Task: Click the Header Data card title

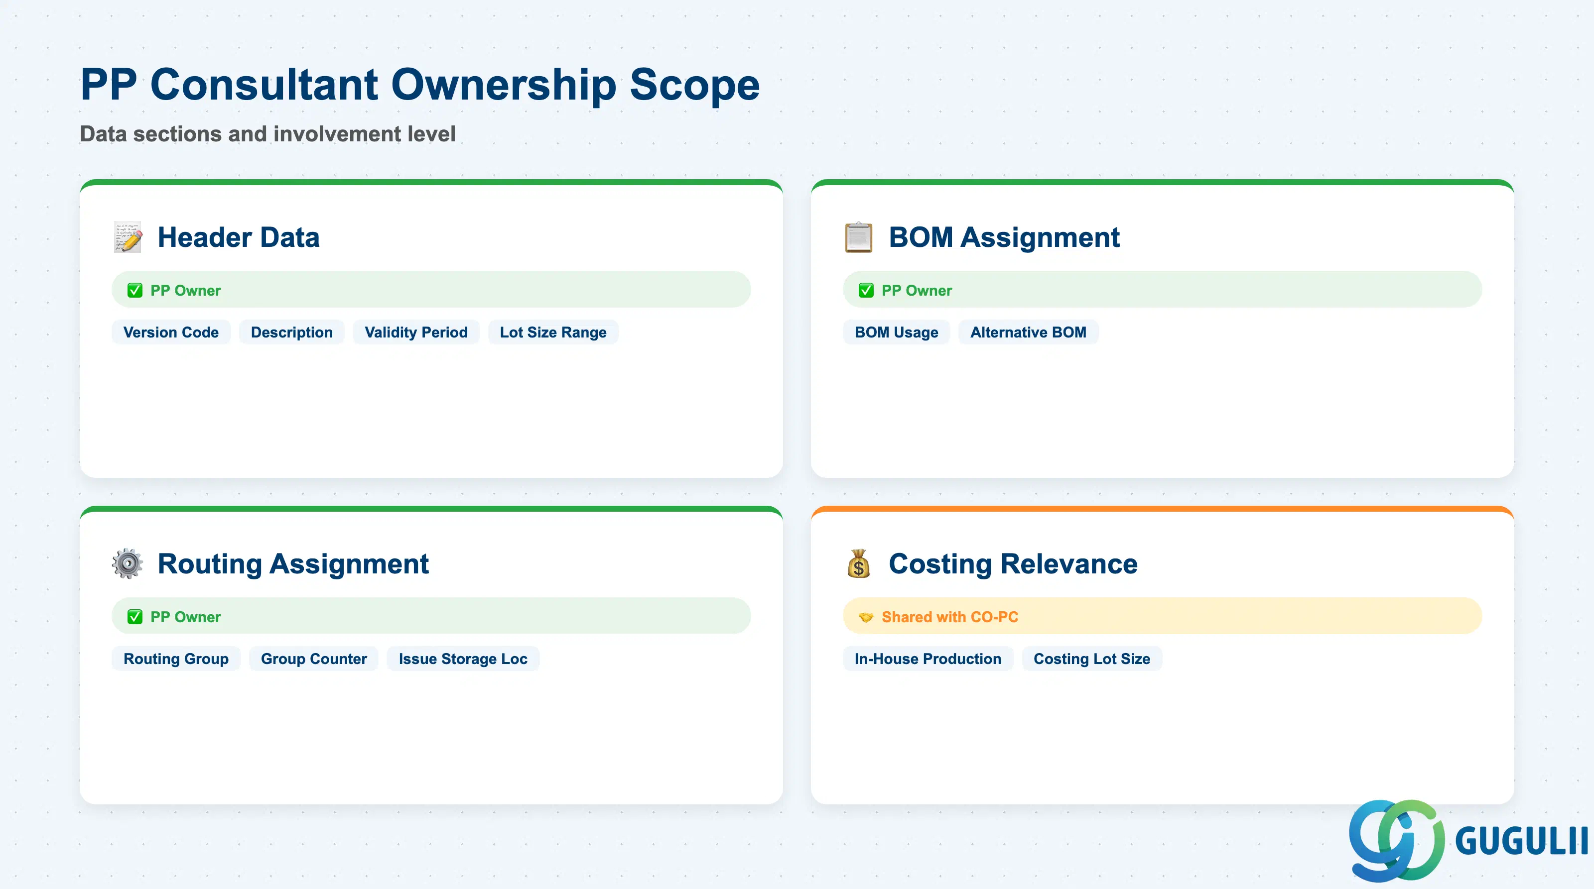Action: [238, 237]
